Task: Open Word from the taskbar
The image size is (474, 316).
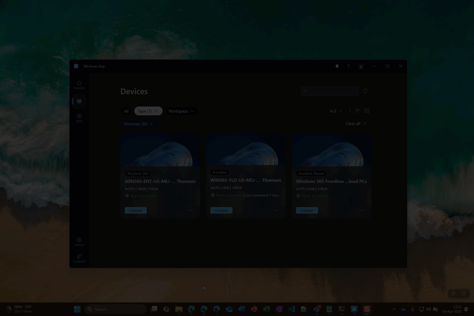Action: point(241,309)
